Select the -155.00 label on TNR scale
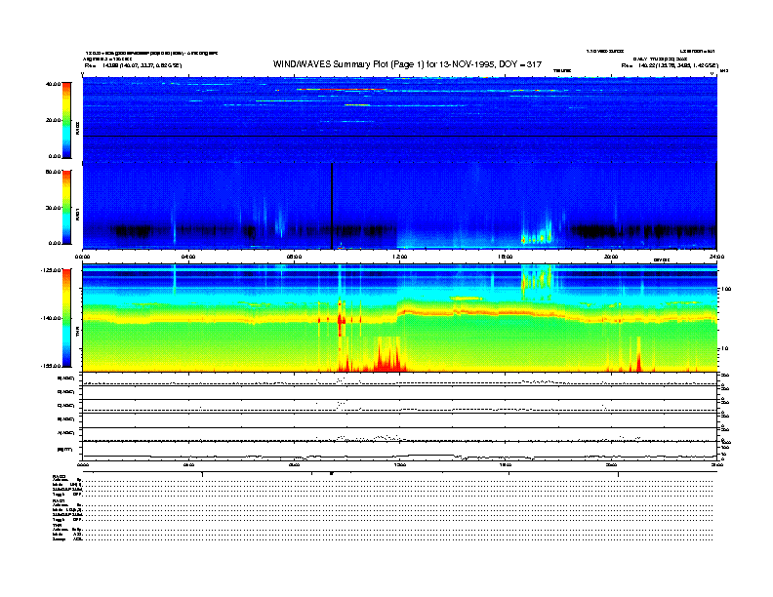The width and height of the screenshot is (773, 597). [x=51, y=366]
